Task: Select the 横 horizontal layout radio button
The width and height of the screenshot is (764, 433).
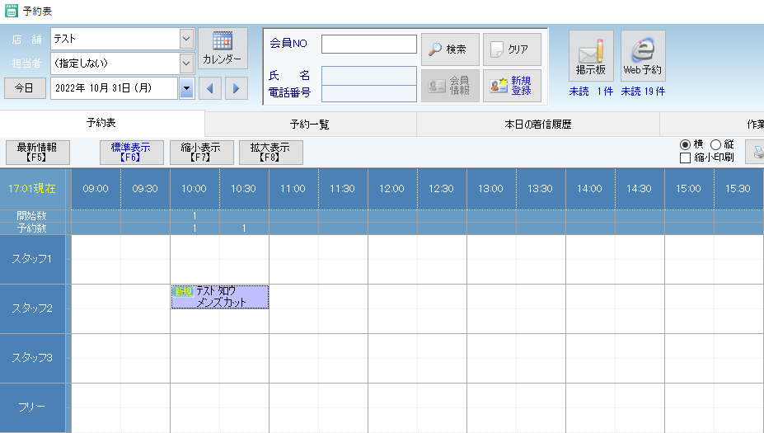Action: pos(685,144)
